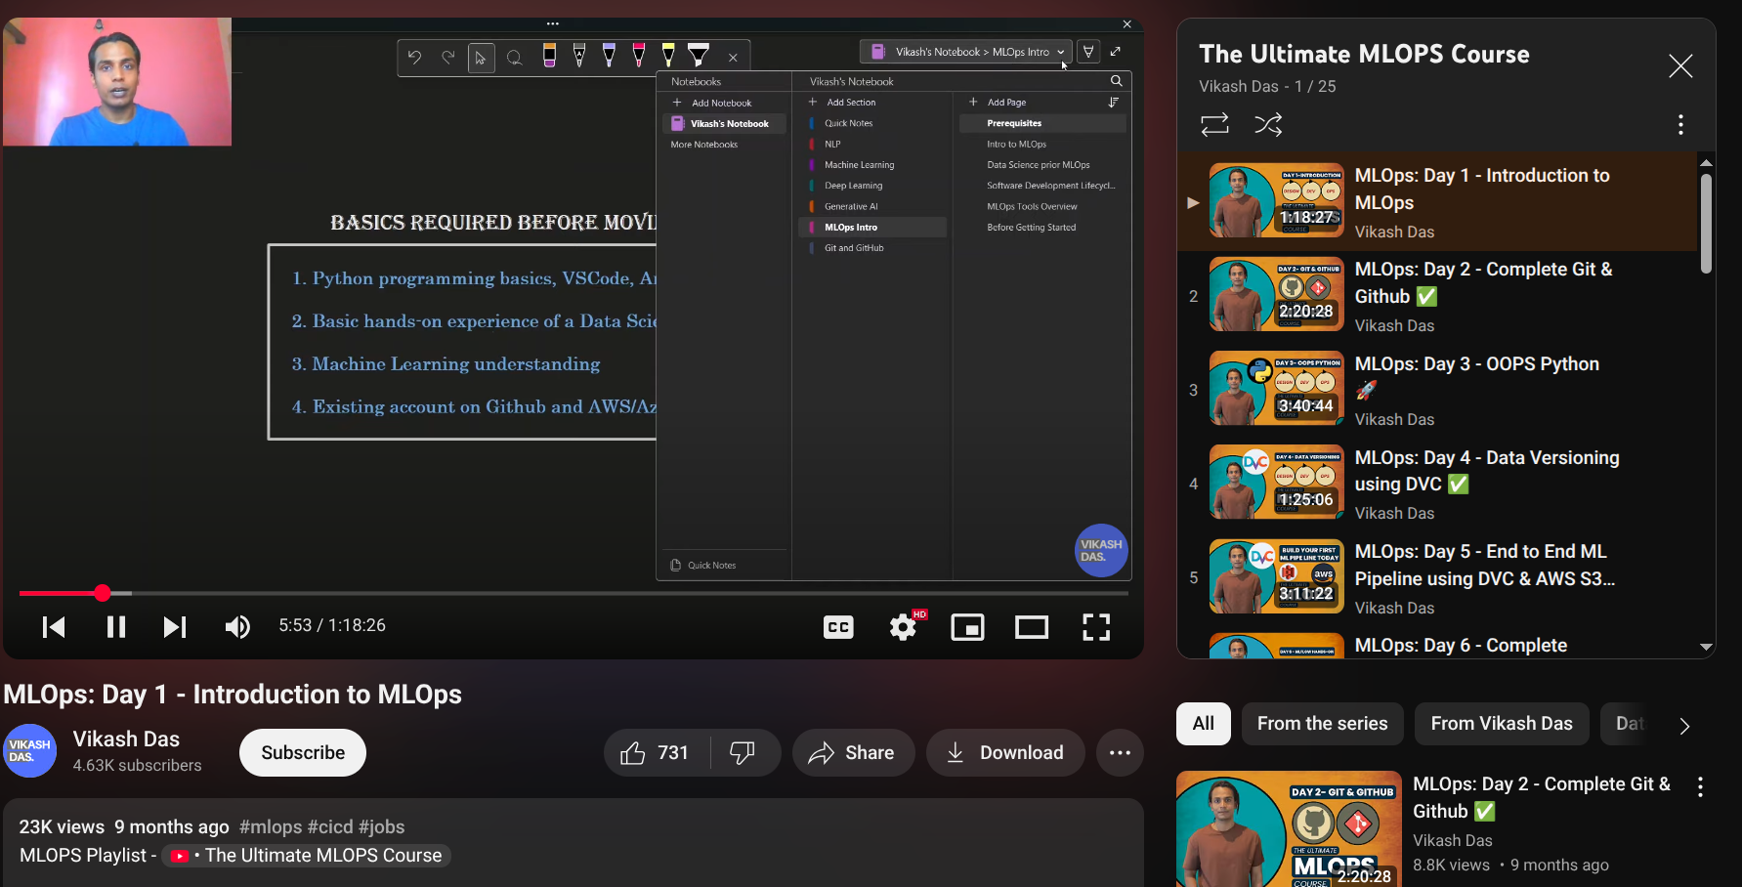Pause the video playback
Screen dimensions: 1742x887
tap(115, 626)
